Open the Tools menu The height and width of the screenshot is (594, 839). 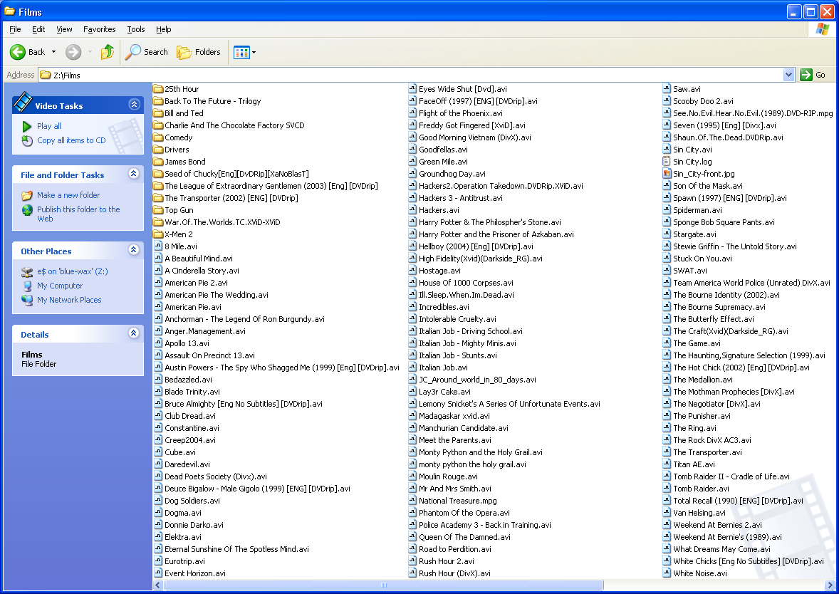point(136,29)
